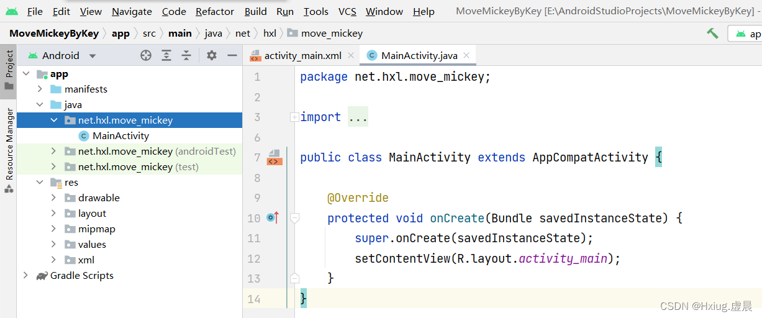762x318 pixels.
Task: Expand the net.hxl.move_mickey (androidTest) package
Action: coord(53,152)
